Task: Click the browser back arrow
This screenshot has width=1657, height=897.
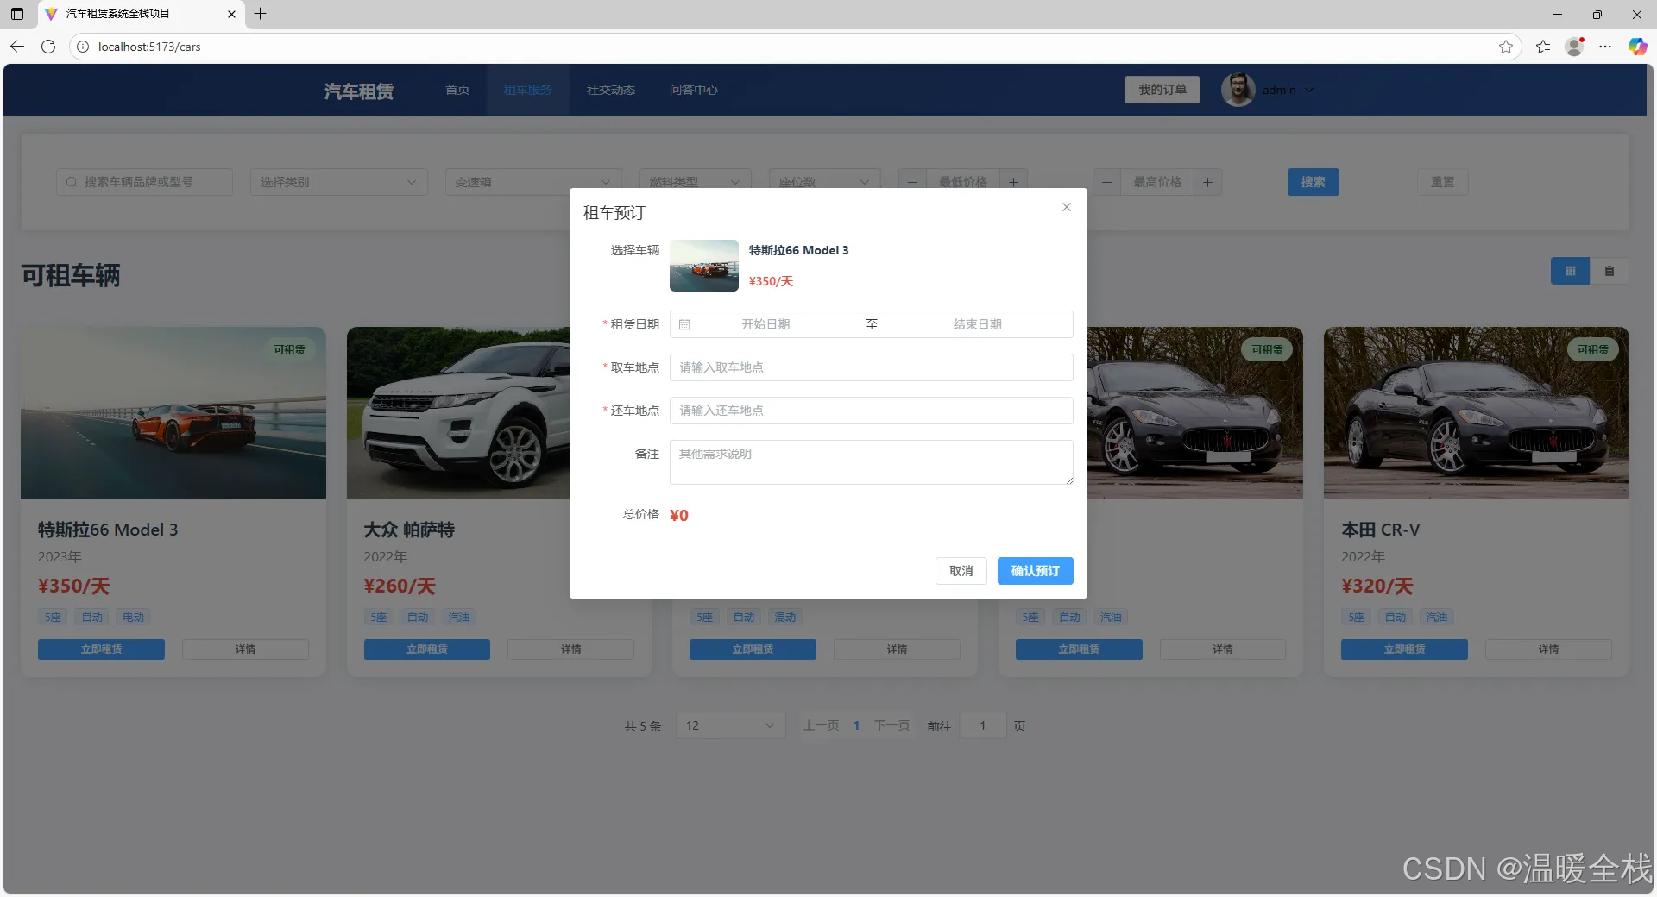Action: pos(17,47)
